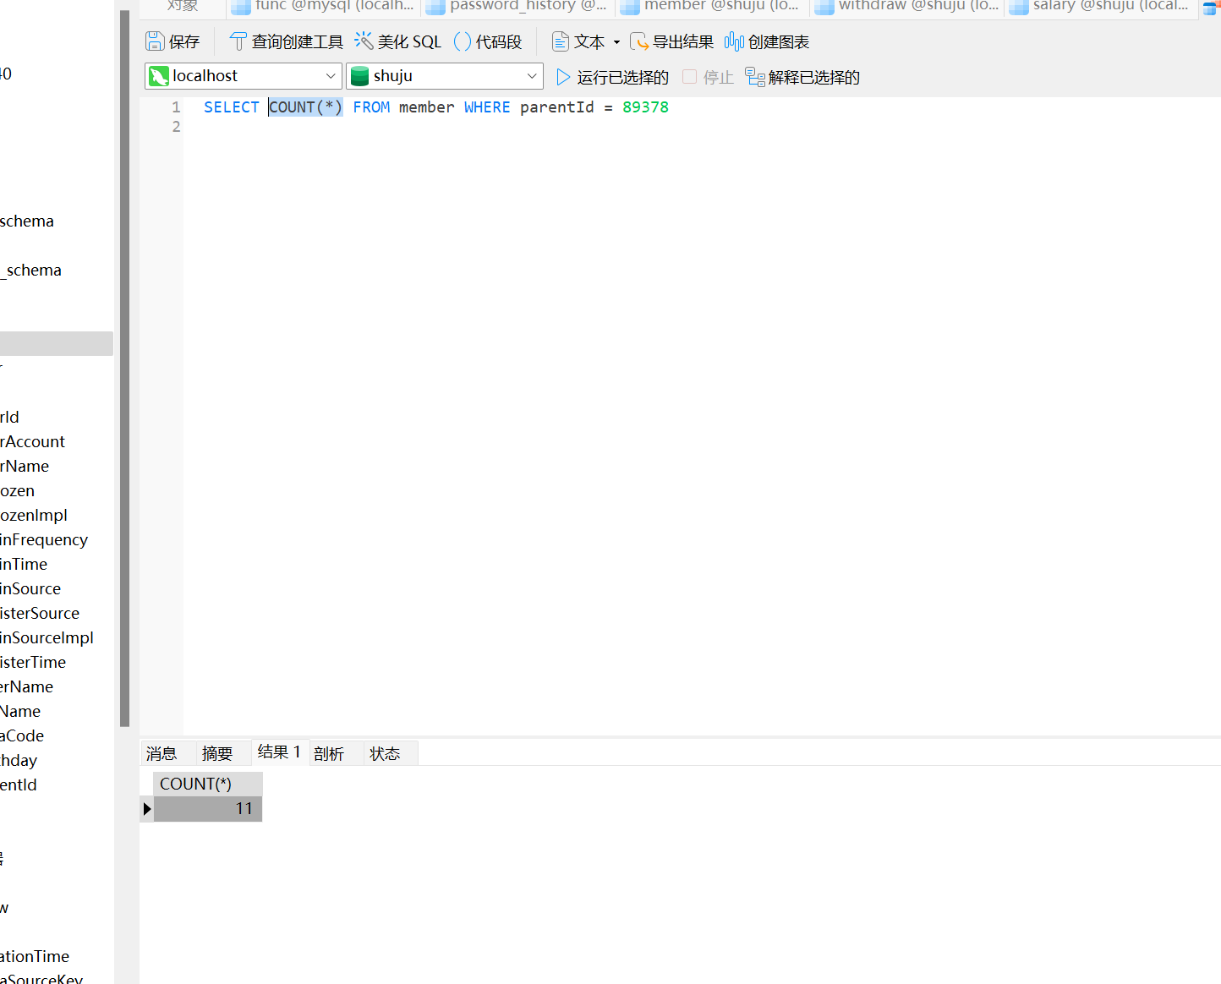Click the Explain Selected (解释已选择的) icon
Image resolution: width=1221 pixels, height=984 pixels.
pos(754,77)
